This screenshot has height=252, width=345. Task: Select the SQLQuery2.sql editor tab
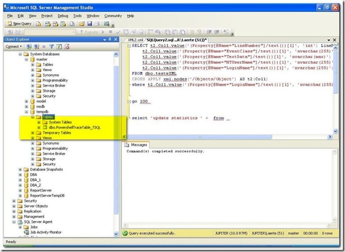click(177, 40)
